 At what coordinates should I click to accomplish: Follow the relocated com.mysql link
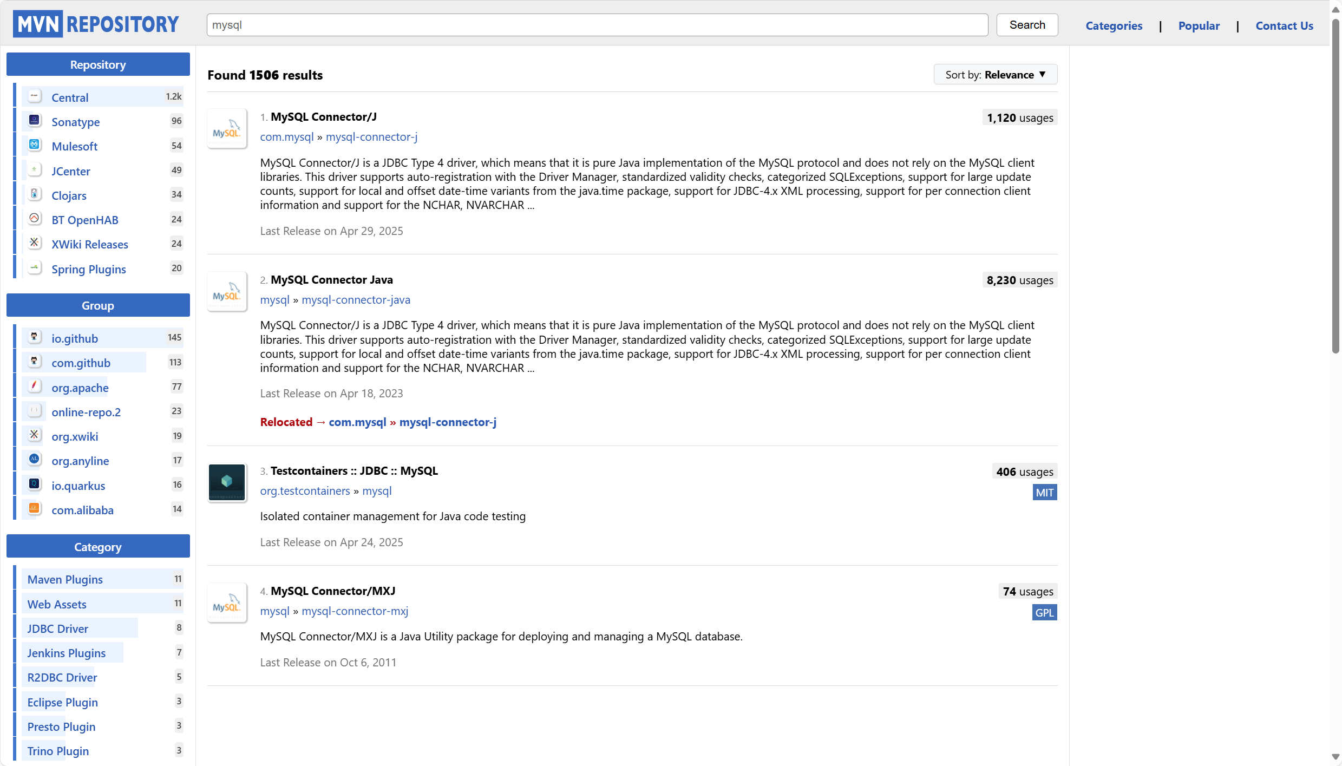[357, 422]
